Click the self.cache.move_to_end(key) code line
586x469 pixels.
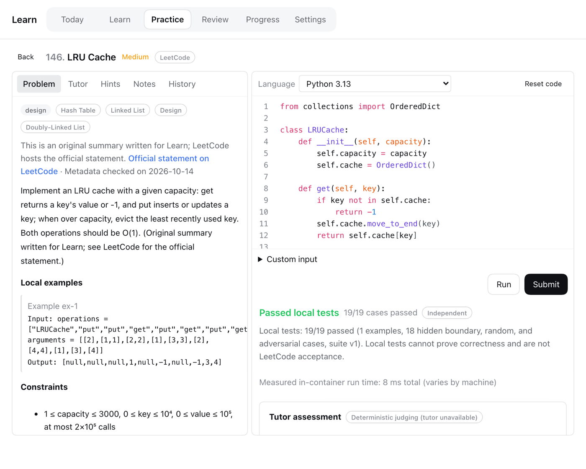pyautogui.click(x=378, y=224)
